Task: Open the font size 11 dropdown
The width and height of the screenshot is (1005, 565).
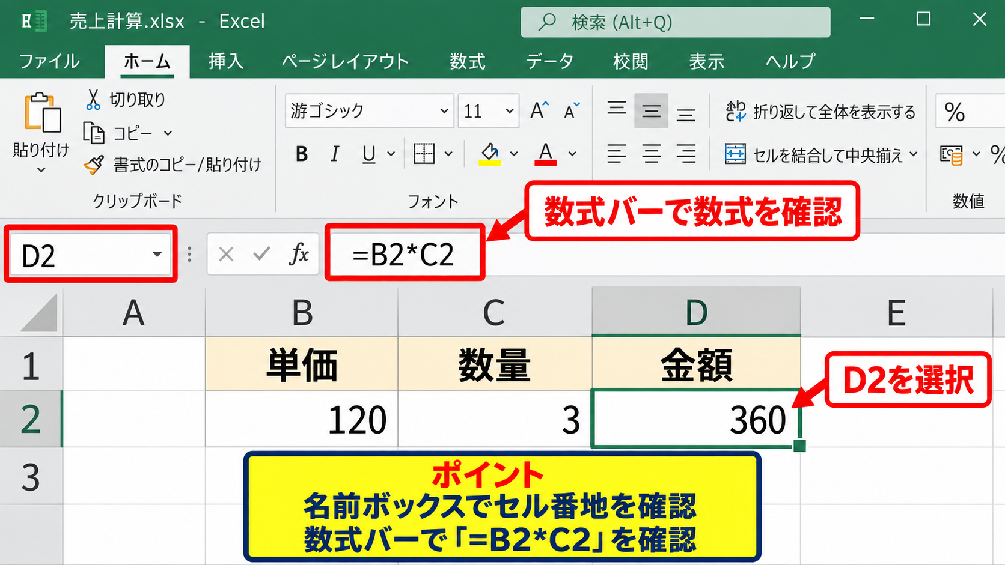Action: [510, 111]
